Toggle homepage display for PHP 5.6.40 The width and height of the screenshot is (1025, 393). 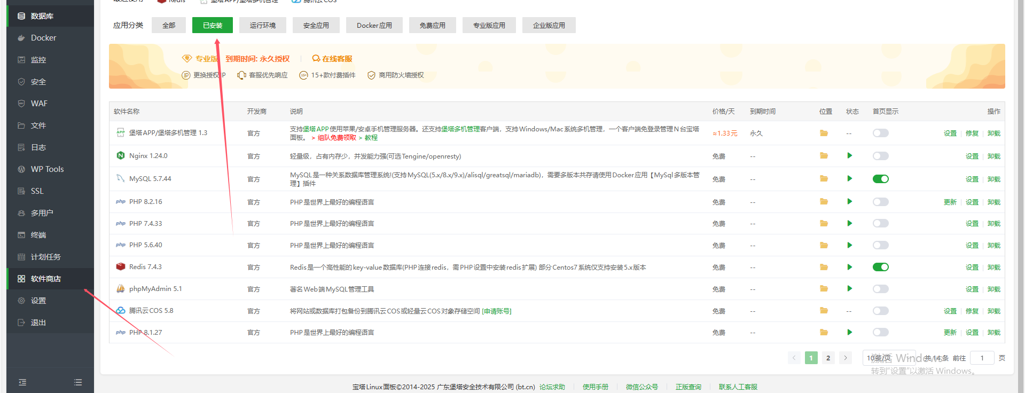(881, 245)
